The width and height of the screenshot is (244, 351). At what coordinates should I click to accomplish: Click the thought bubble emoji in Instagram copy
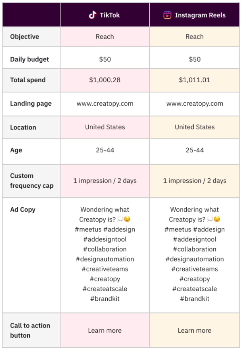(x=210, y=219)
